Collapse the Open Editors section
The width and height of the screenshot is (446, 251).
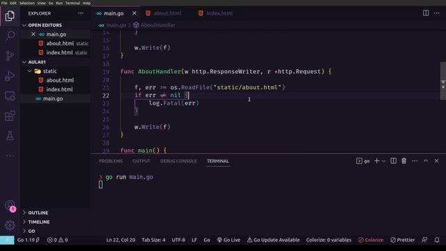tap(24, 25)
